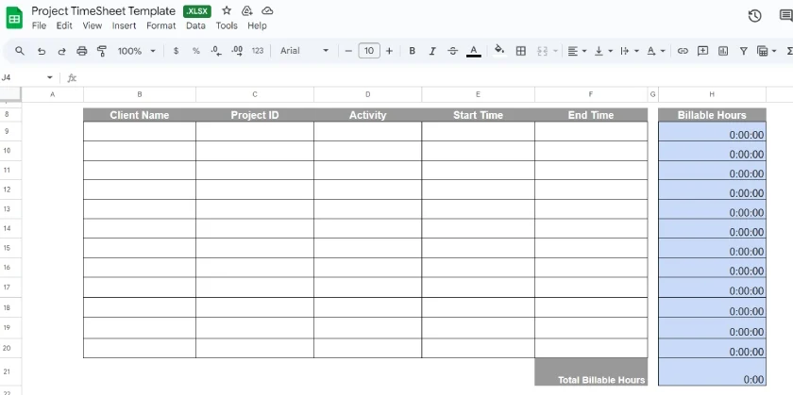Toggle strikethrough formatting
Image resolution: width=793 pixels, height=395 pixels.
tap(452, 51)
